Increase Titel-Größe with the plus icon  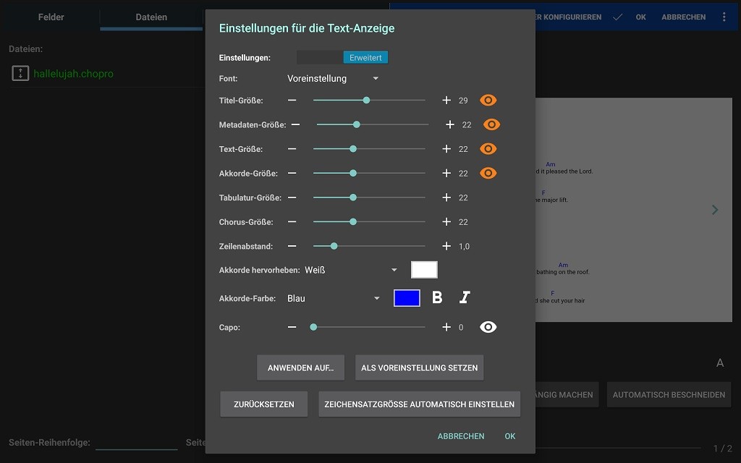click(x=446, y=100)
